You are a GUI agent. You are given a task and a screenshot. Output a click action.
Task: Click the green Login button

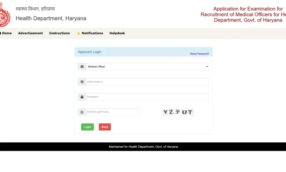click(x=87, y=127)
